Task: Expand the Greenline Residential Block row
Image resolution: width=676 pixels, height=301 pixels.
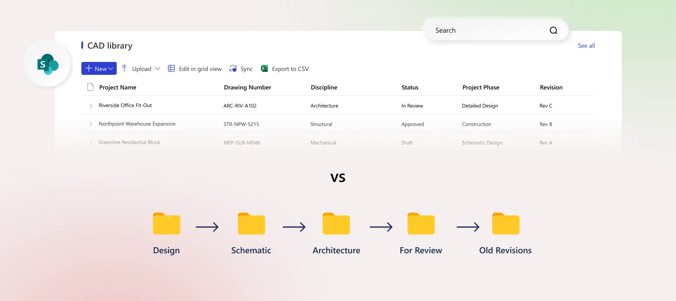Action: [x=91, y=143]
